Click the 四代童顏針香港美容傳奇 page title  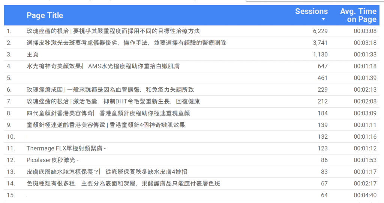[108, 113]
